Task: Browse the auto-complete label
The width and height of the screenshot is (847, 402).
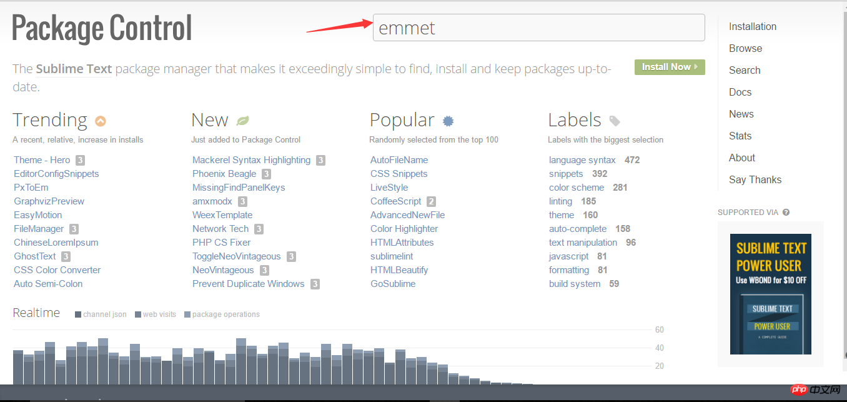Action: pos(578,229)
